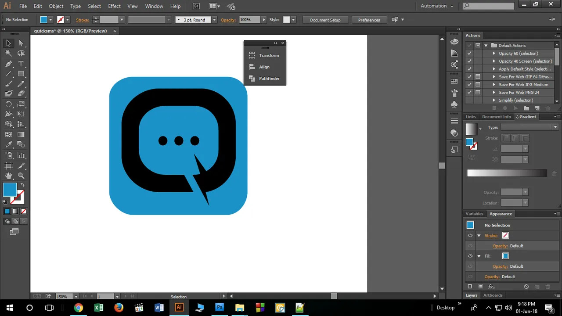This screenshot has width=562, height=316.
Task: Select the Type tool
Action: [x=21, y=64]
